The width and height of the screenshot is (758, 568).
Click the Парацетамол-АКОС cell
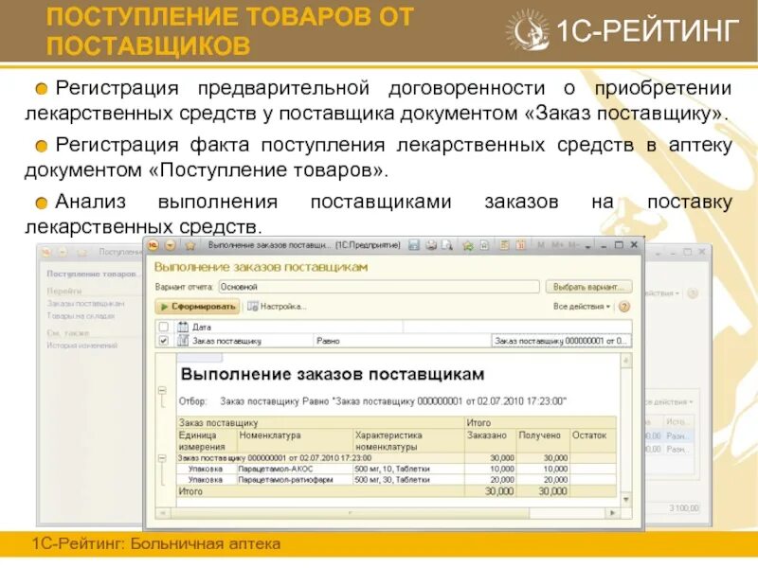point(295,469)
